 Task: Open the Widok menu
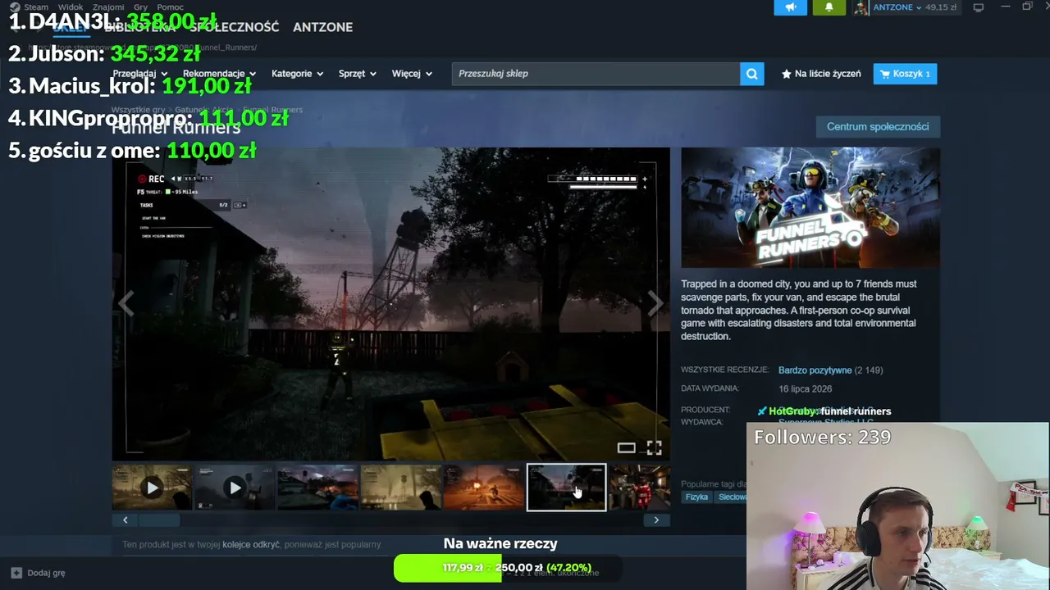[71, 7]
